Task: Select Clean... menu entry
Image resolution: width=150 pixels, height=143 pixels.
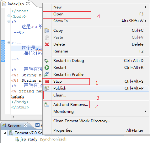Action: click(x=96, y=95)
